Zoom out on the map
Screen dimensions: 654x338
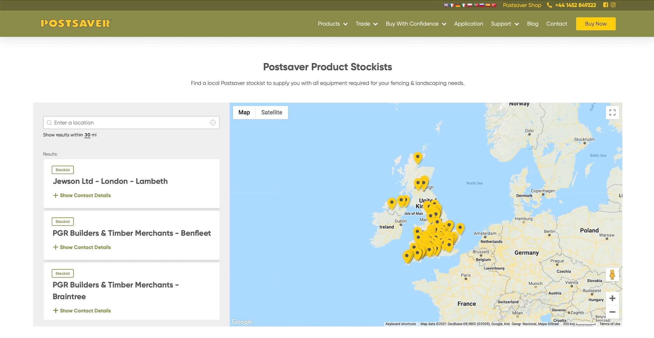[x=612, y=312]
